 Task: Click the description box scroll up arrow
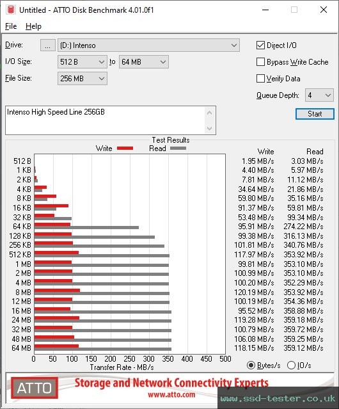click(x=210, y=113)
